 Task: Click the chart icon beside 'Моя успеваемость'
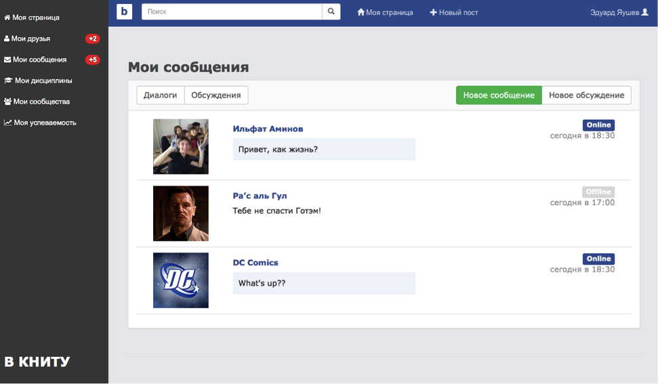[x=7, y=123]
